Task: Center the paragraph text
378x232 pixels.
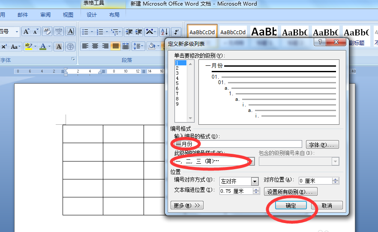Action: click(95, 46)
